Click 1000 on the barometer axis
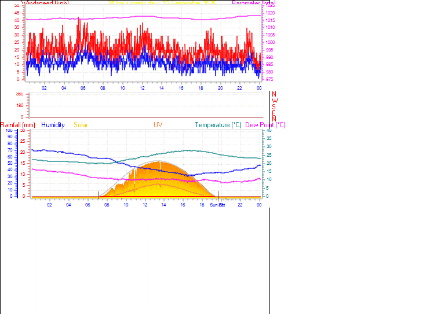The image size is (441, 314). pos(270,42)
